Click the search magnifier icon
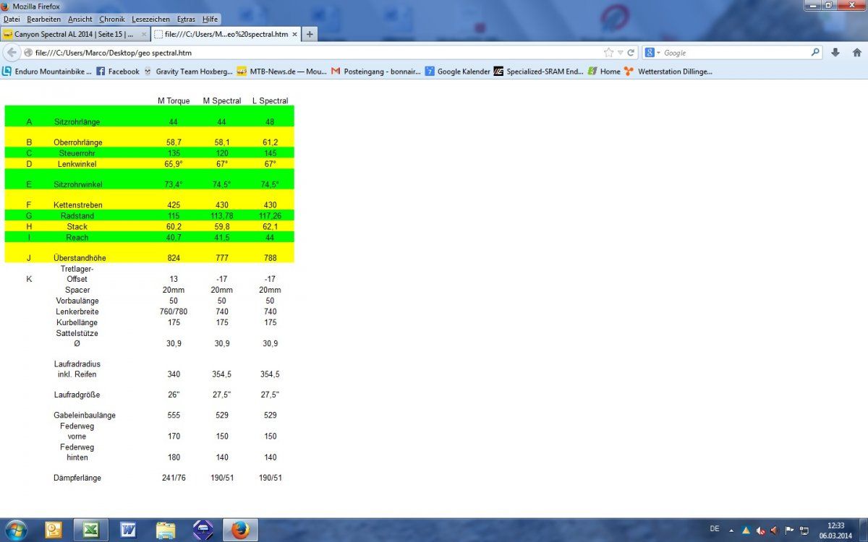Image resolution: width=868 pixels, height=542 pixels. pos(815,53)
